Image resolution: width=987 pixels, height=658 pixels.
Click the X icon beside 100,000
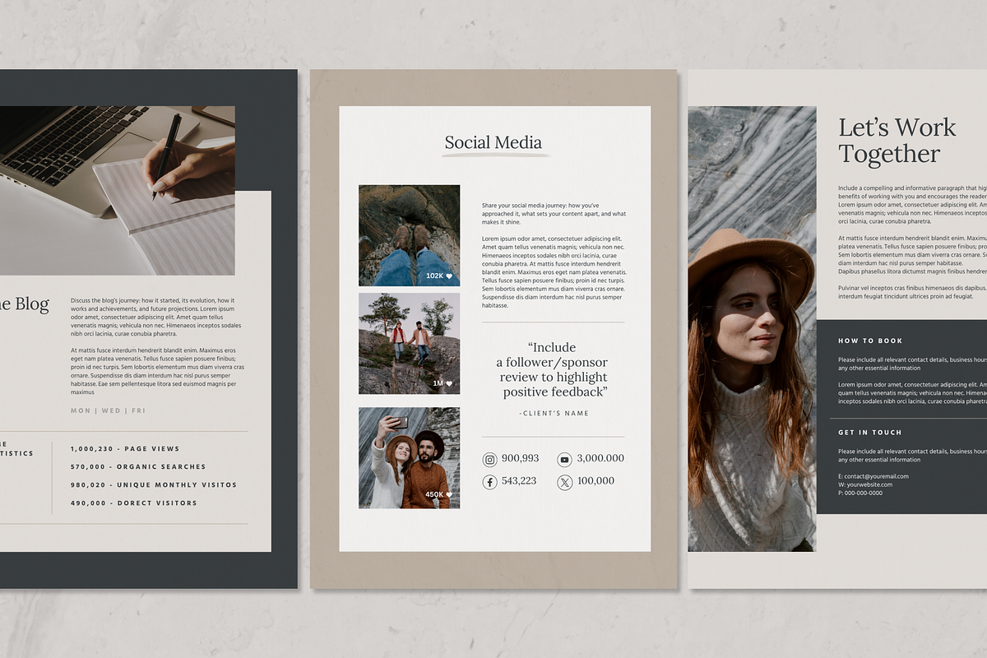coord(564,482)
